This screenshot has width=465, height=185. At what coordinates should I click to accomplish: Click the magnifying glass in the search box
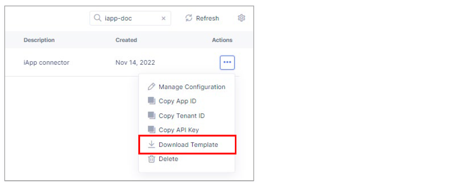point(97,18)
